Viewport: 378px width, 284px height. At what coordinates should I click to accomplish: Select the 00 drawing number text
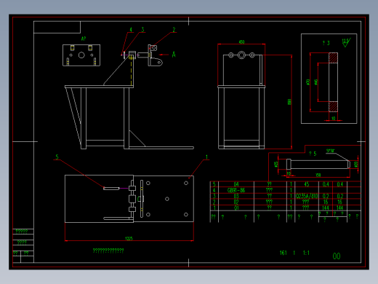tap(337, 256)
